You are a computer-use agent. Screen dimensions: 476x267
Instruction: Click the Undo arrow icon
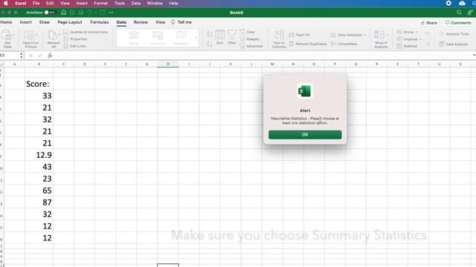coord(89,13)
